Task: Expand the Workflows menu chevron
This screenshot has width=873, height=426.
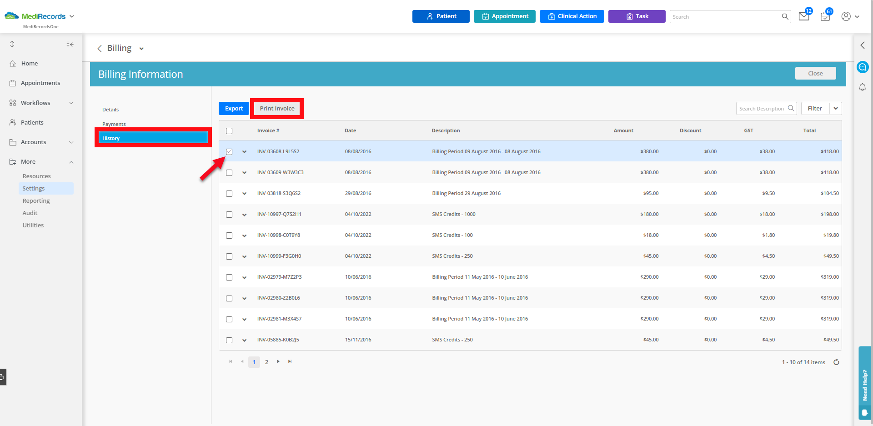Action: coord(71,103)
